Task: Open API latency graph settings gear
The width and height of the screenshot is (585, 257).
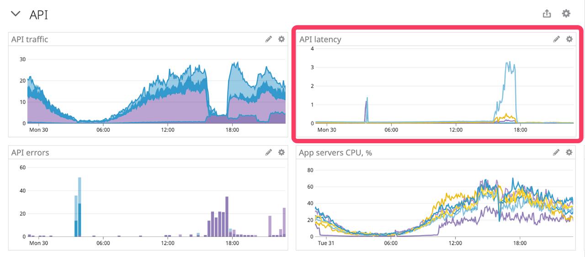Action: coord(569,39)
